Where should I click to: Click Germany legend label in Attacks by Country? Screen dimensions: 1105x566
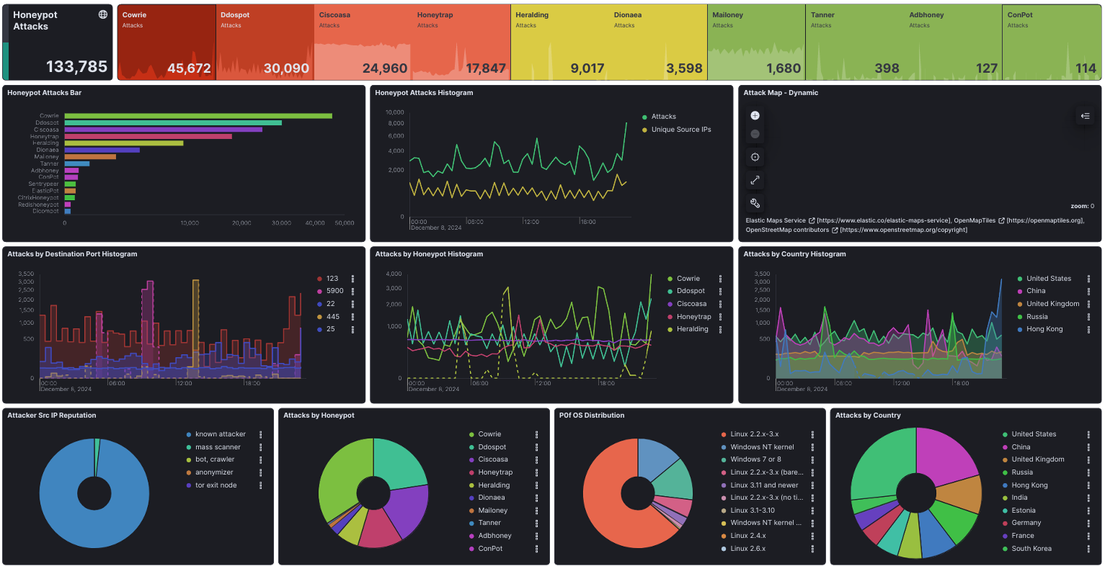pos(1026,523)
